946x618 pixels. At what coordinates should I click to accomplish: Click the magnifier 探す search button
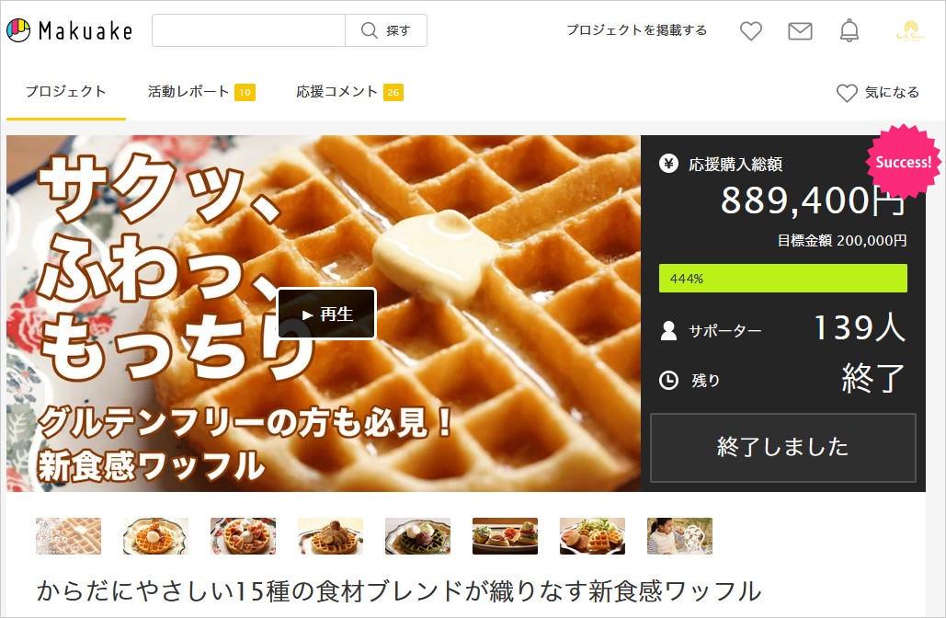(x=386, y=30)
